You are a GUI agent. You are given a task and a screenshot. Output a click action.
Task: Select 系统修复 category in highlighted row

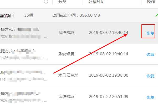click(66, 33)
